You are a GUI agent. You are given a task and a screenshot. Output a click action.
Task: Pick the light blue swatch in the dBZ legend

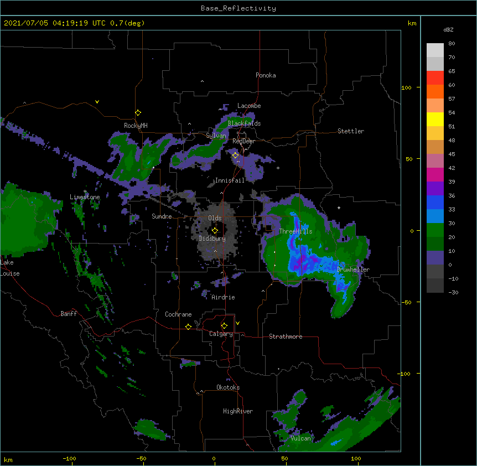coord(435,216)
